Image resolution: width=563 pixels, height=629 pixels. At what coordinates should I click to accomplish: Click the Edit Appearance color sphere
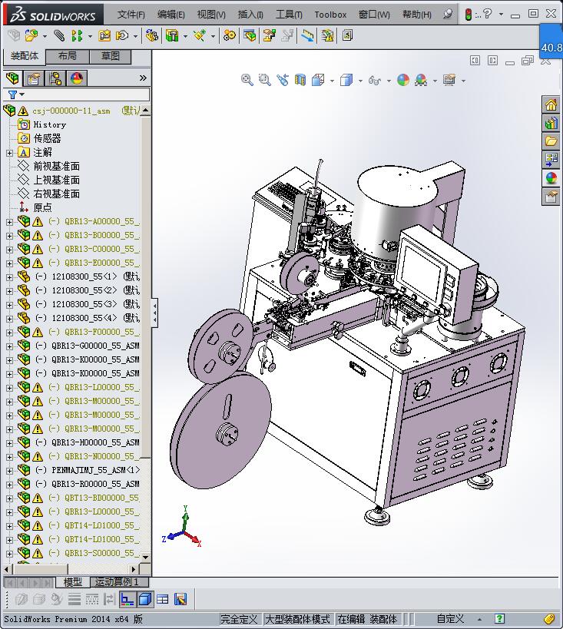click(x=403, y=80)
